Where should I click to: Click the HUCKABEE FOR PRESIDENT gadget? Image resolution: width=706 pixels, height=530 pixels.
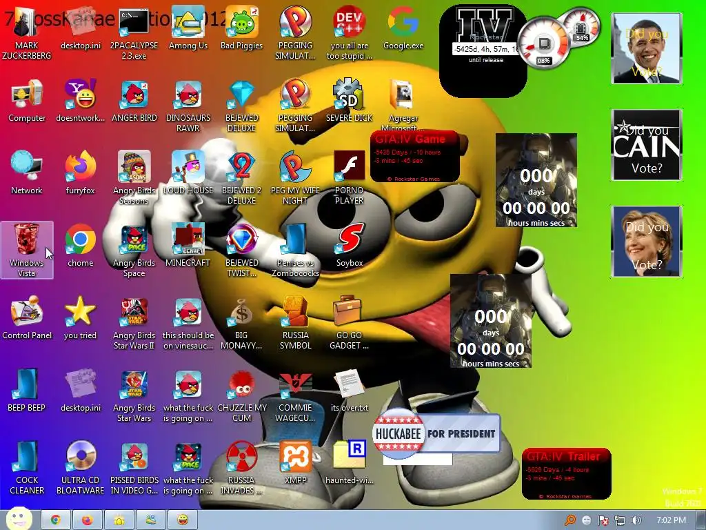(436, 433)
